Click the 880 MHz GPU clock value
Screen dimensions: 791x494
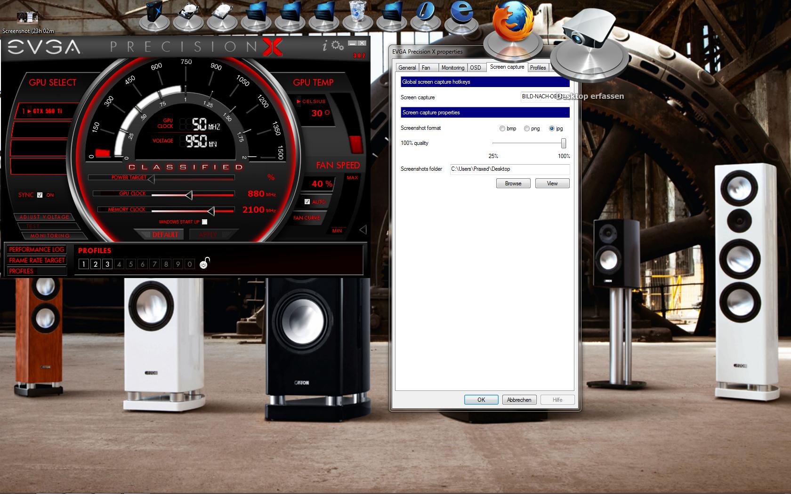262,194
